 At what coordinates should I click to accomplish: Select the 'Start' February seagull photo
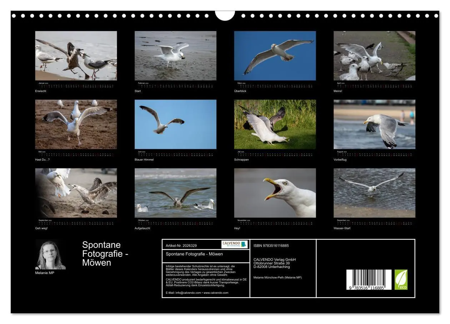175,56
